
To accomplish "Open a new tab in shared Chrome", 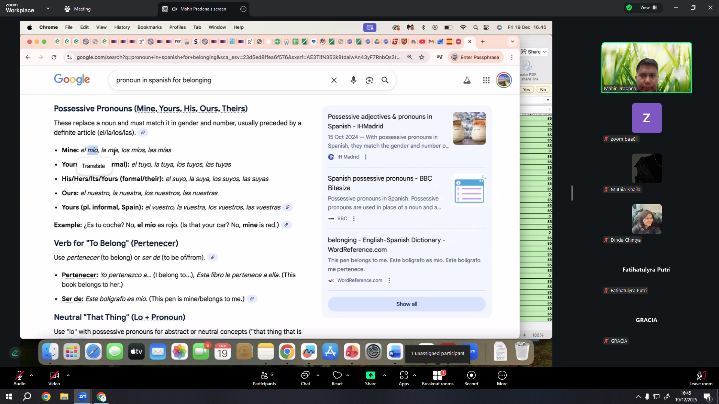I will (x=483, y=42).
